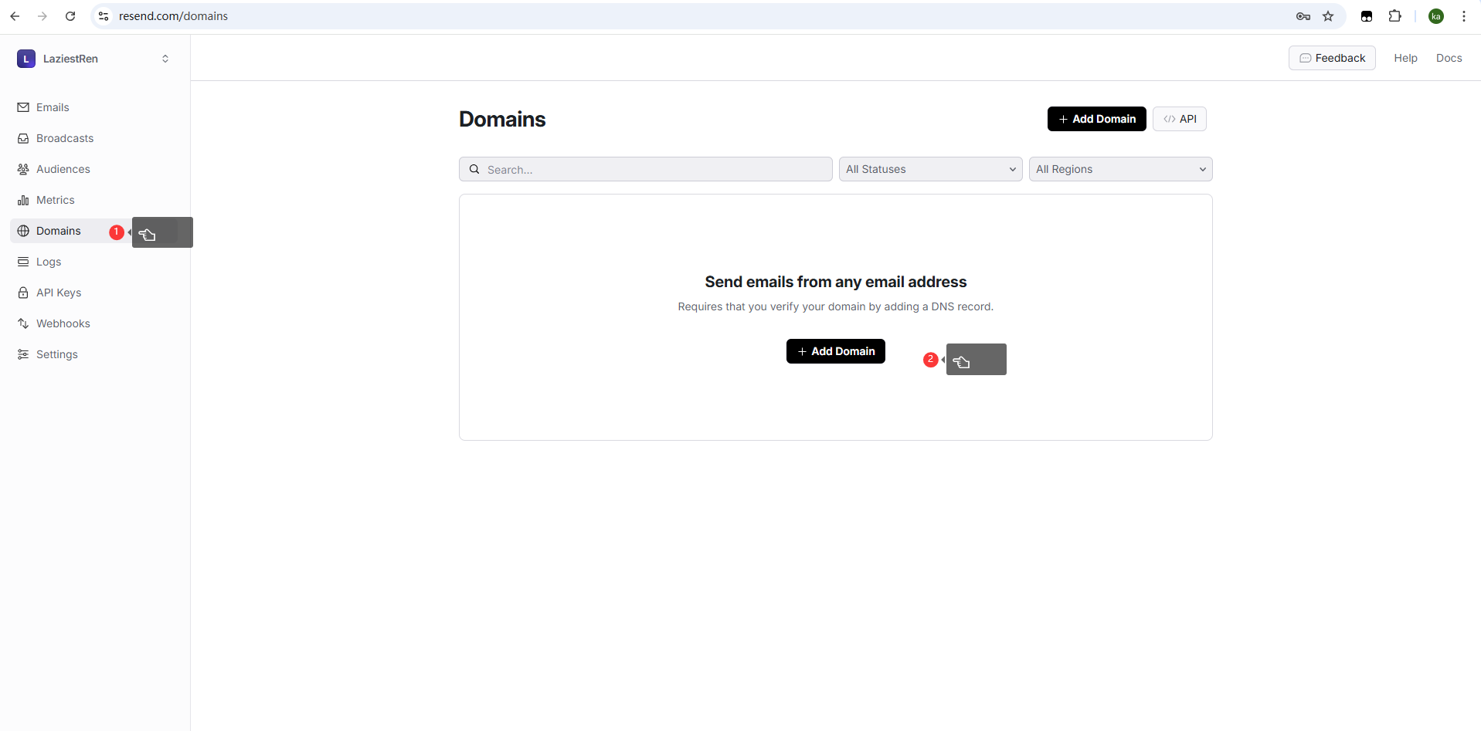1481x731 pixels.
Task: Open the browser extensions puzzle icon
Action: [x=1394, y=16]
